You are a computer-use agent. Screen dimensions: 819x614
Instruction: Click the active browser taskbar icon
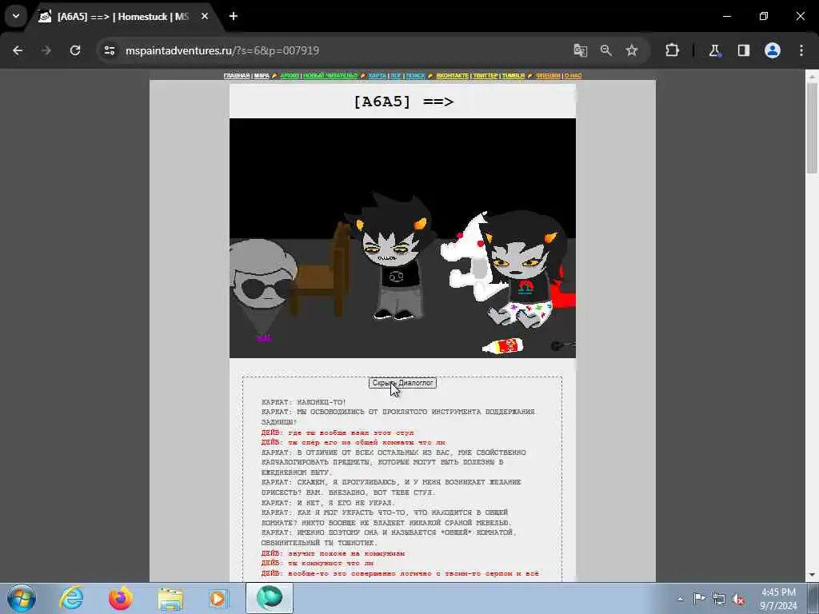click(270, 598)
